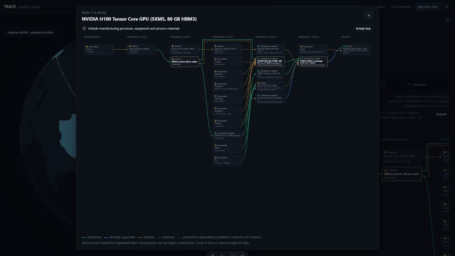Select the 300mm prime silicon wafer card in dialog
This screenshot has height=256, width=455.
tap(185, 62)
